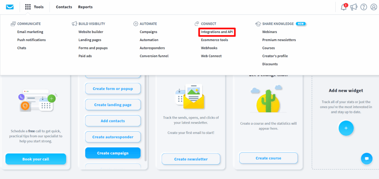The width and height of the screenshot is (379, 179).
Task: Click the CONNECT heading
Action: click(x=209, y=24)
